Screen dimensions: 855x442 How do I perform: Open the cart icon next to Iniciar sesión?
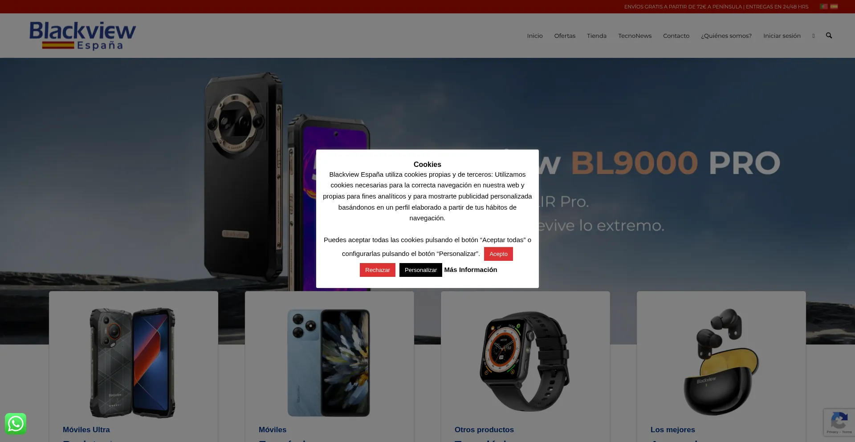(814, 36)
